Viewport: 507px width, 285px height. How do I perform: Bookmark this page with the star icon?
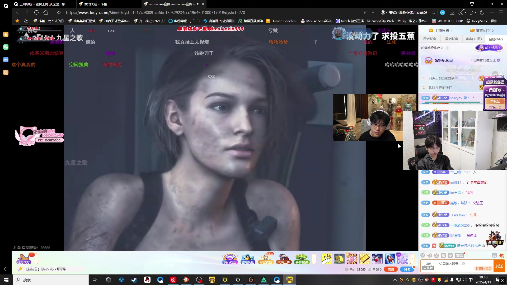point(59,12)
